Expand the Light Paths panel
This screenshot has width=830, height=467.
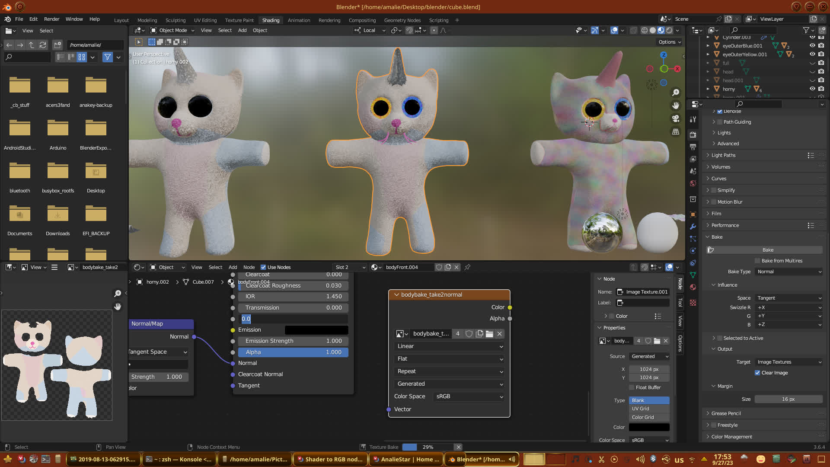[x=723, y=155]
